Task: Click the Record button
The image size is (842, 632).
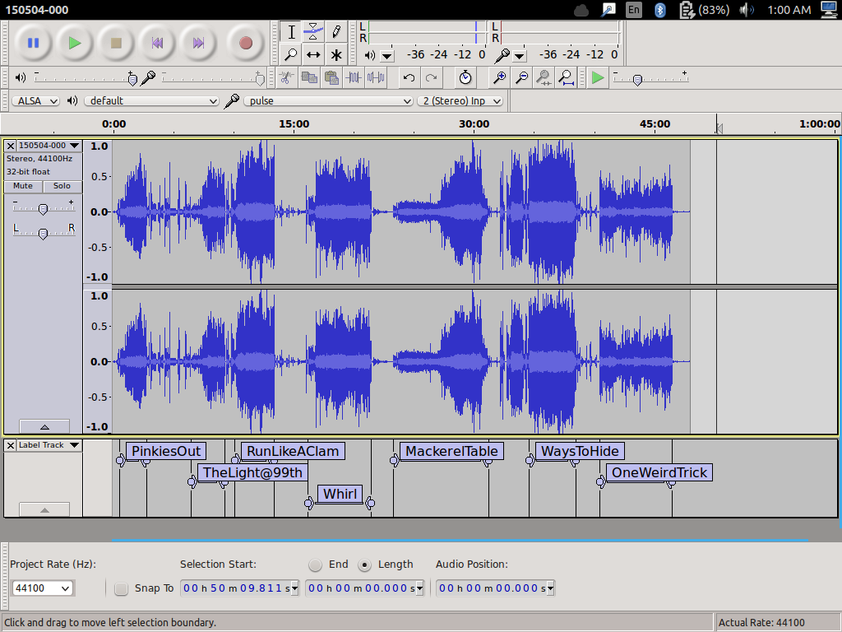Action: point(245,43)
